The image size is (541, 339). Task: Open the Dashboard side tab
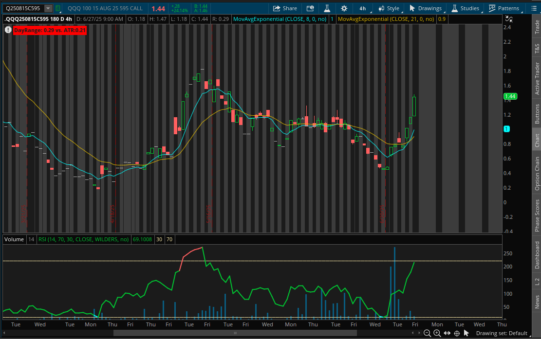(x=537, y=255)
